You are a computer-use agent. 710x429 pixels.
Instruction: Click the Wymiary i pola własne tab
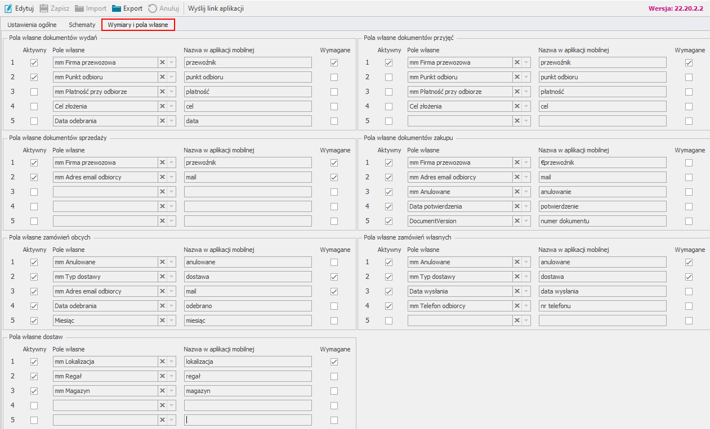[x=138, y=25]
